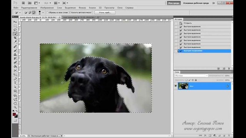Viewport: 246px width, 138px height.
Task: Select the Zoom tool
Action: [15, 107]
